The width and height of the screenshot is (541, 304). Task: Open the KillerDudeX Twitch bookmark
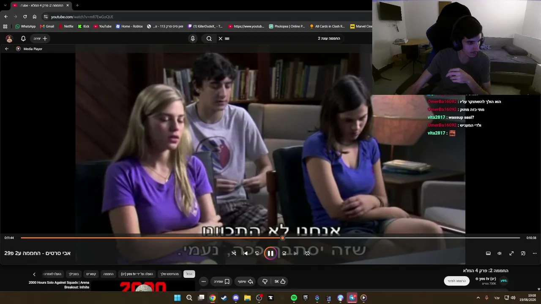click(x=205, y=26)
